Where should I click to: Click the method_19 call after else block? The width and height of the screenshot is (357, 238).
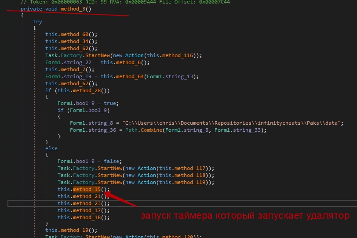click(74, 230)
